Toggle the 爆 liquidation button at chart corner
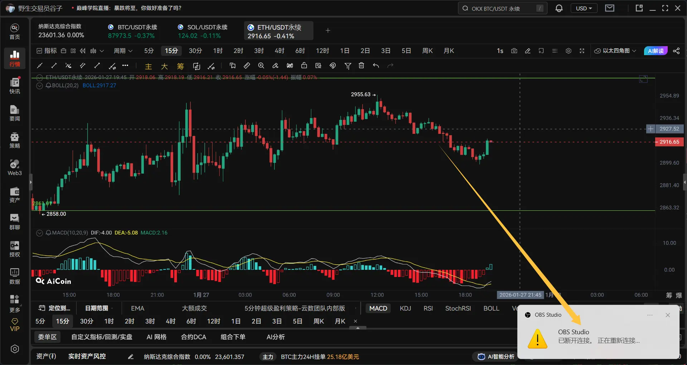The height and width of the screenshot is (365, 687). point(679,295)
